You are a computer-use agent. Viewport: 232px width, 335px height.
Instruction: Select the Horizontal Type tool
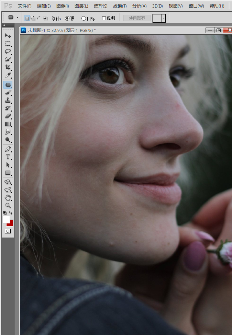(x=8, y=157)
